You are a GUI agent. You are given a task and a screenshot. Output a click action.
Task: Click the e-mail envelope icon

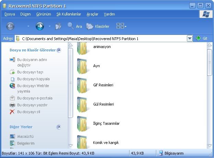[x=12, y=98]
